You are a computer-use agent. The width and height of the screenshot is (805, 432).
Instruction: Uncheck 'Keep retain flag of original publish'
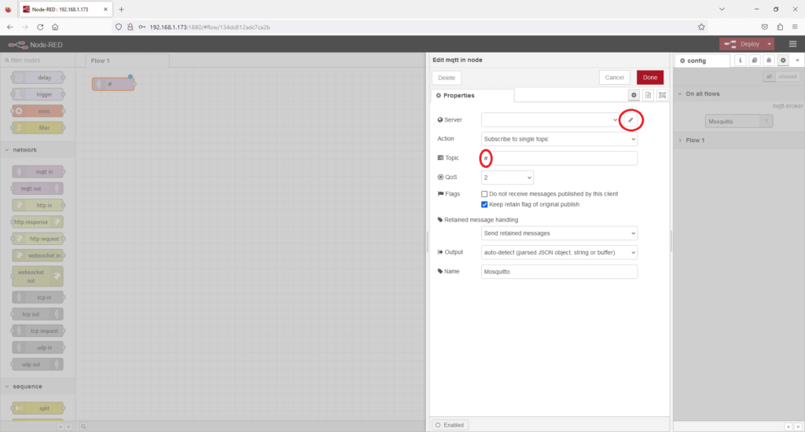point(484,204)
